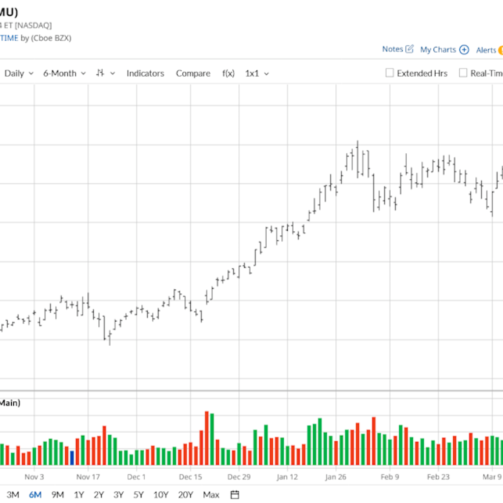
Task: Open the chart-type dropdown chevron
Action: click(112, 73)
